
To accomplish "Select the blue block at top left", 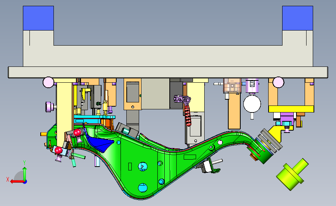I will (38, 18).
